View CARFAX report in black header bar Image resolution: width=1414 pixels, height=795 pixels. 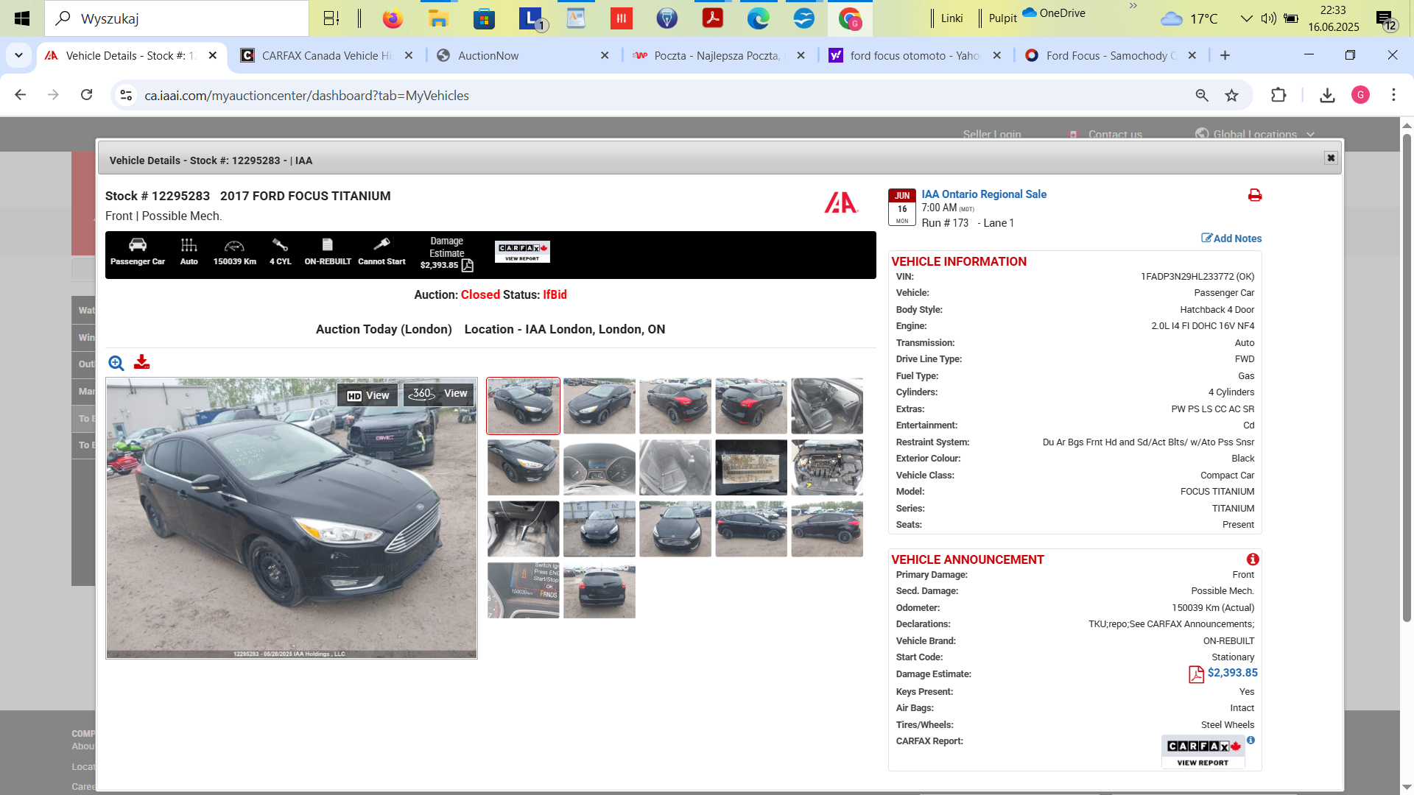pyautogui.click(x=522, y=252)
